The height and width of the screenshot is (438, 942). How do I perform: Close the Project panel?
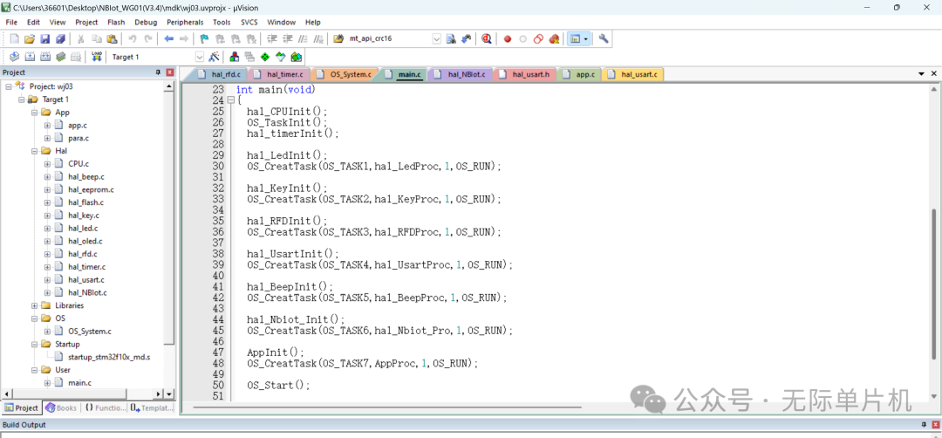coord(170,72)
